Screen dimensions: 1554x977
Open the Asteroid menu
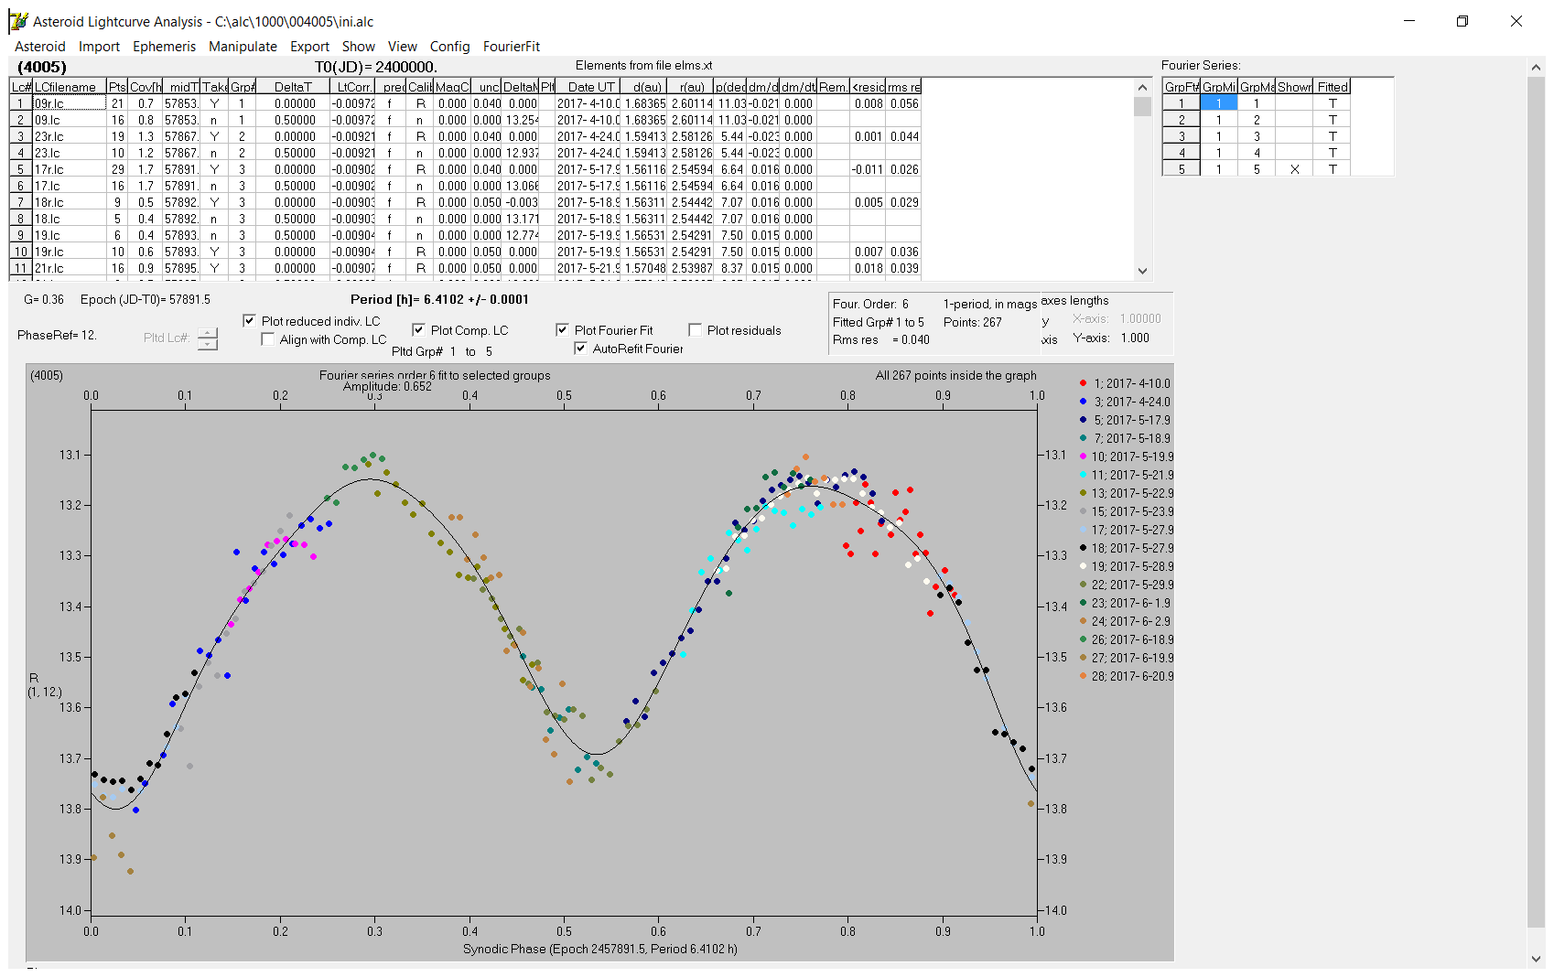coord(40,47)
